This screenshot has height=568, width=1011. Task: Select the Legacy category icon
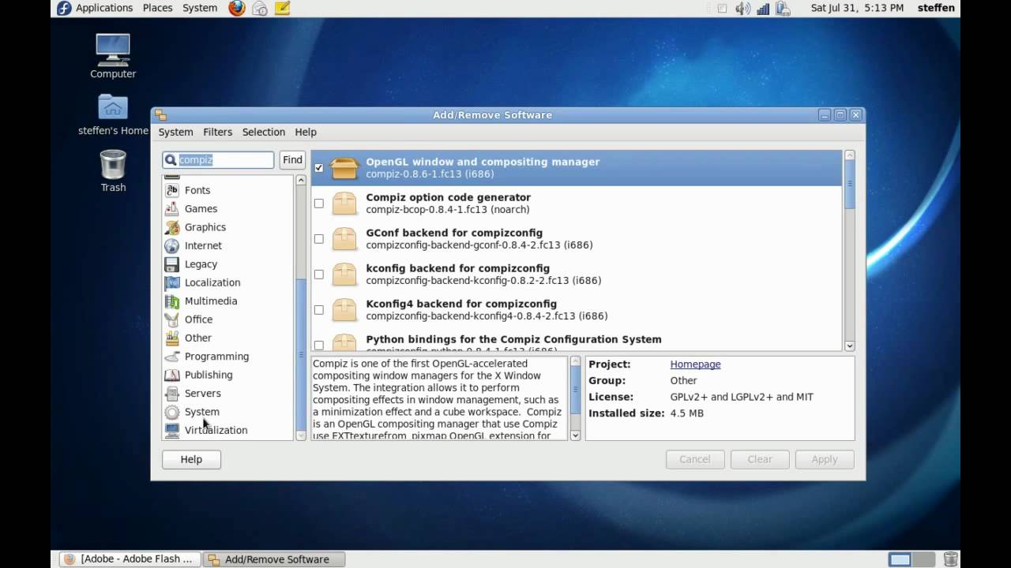[x=171, y=264]
